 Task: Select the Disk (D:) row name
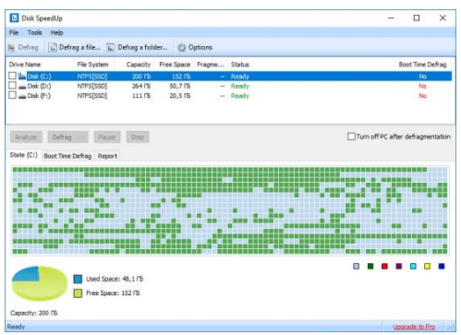[x=39, y=86]
